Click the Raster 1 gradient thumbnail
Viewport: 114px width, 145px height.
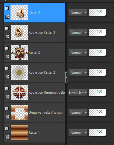[x=19, y=133]
